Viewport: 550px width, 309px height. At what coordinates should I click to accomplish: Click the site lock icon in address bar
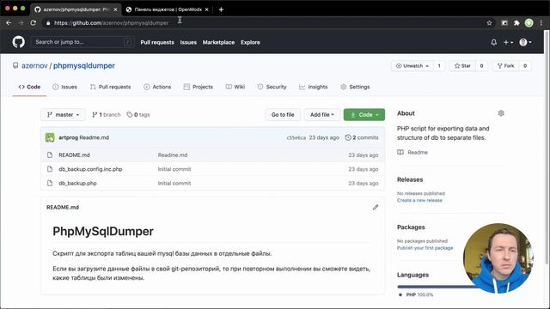pyautogui.click(x=48, y=23)
